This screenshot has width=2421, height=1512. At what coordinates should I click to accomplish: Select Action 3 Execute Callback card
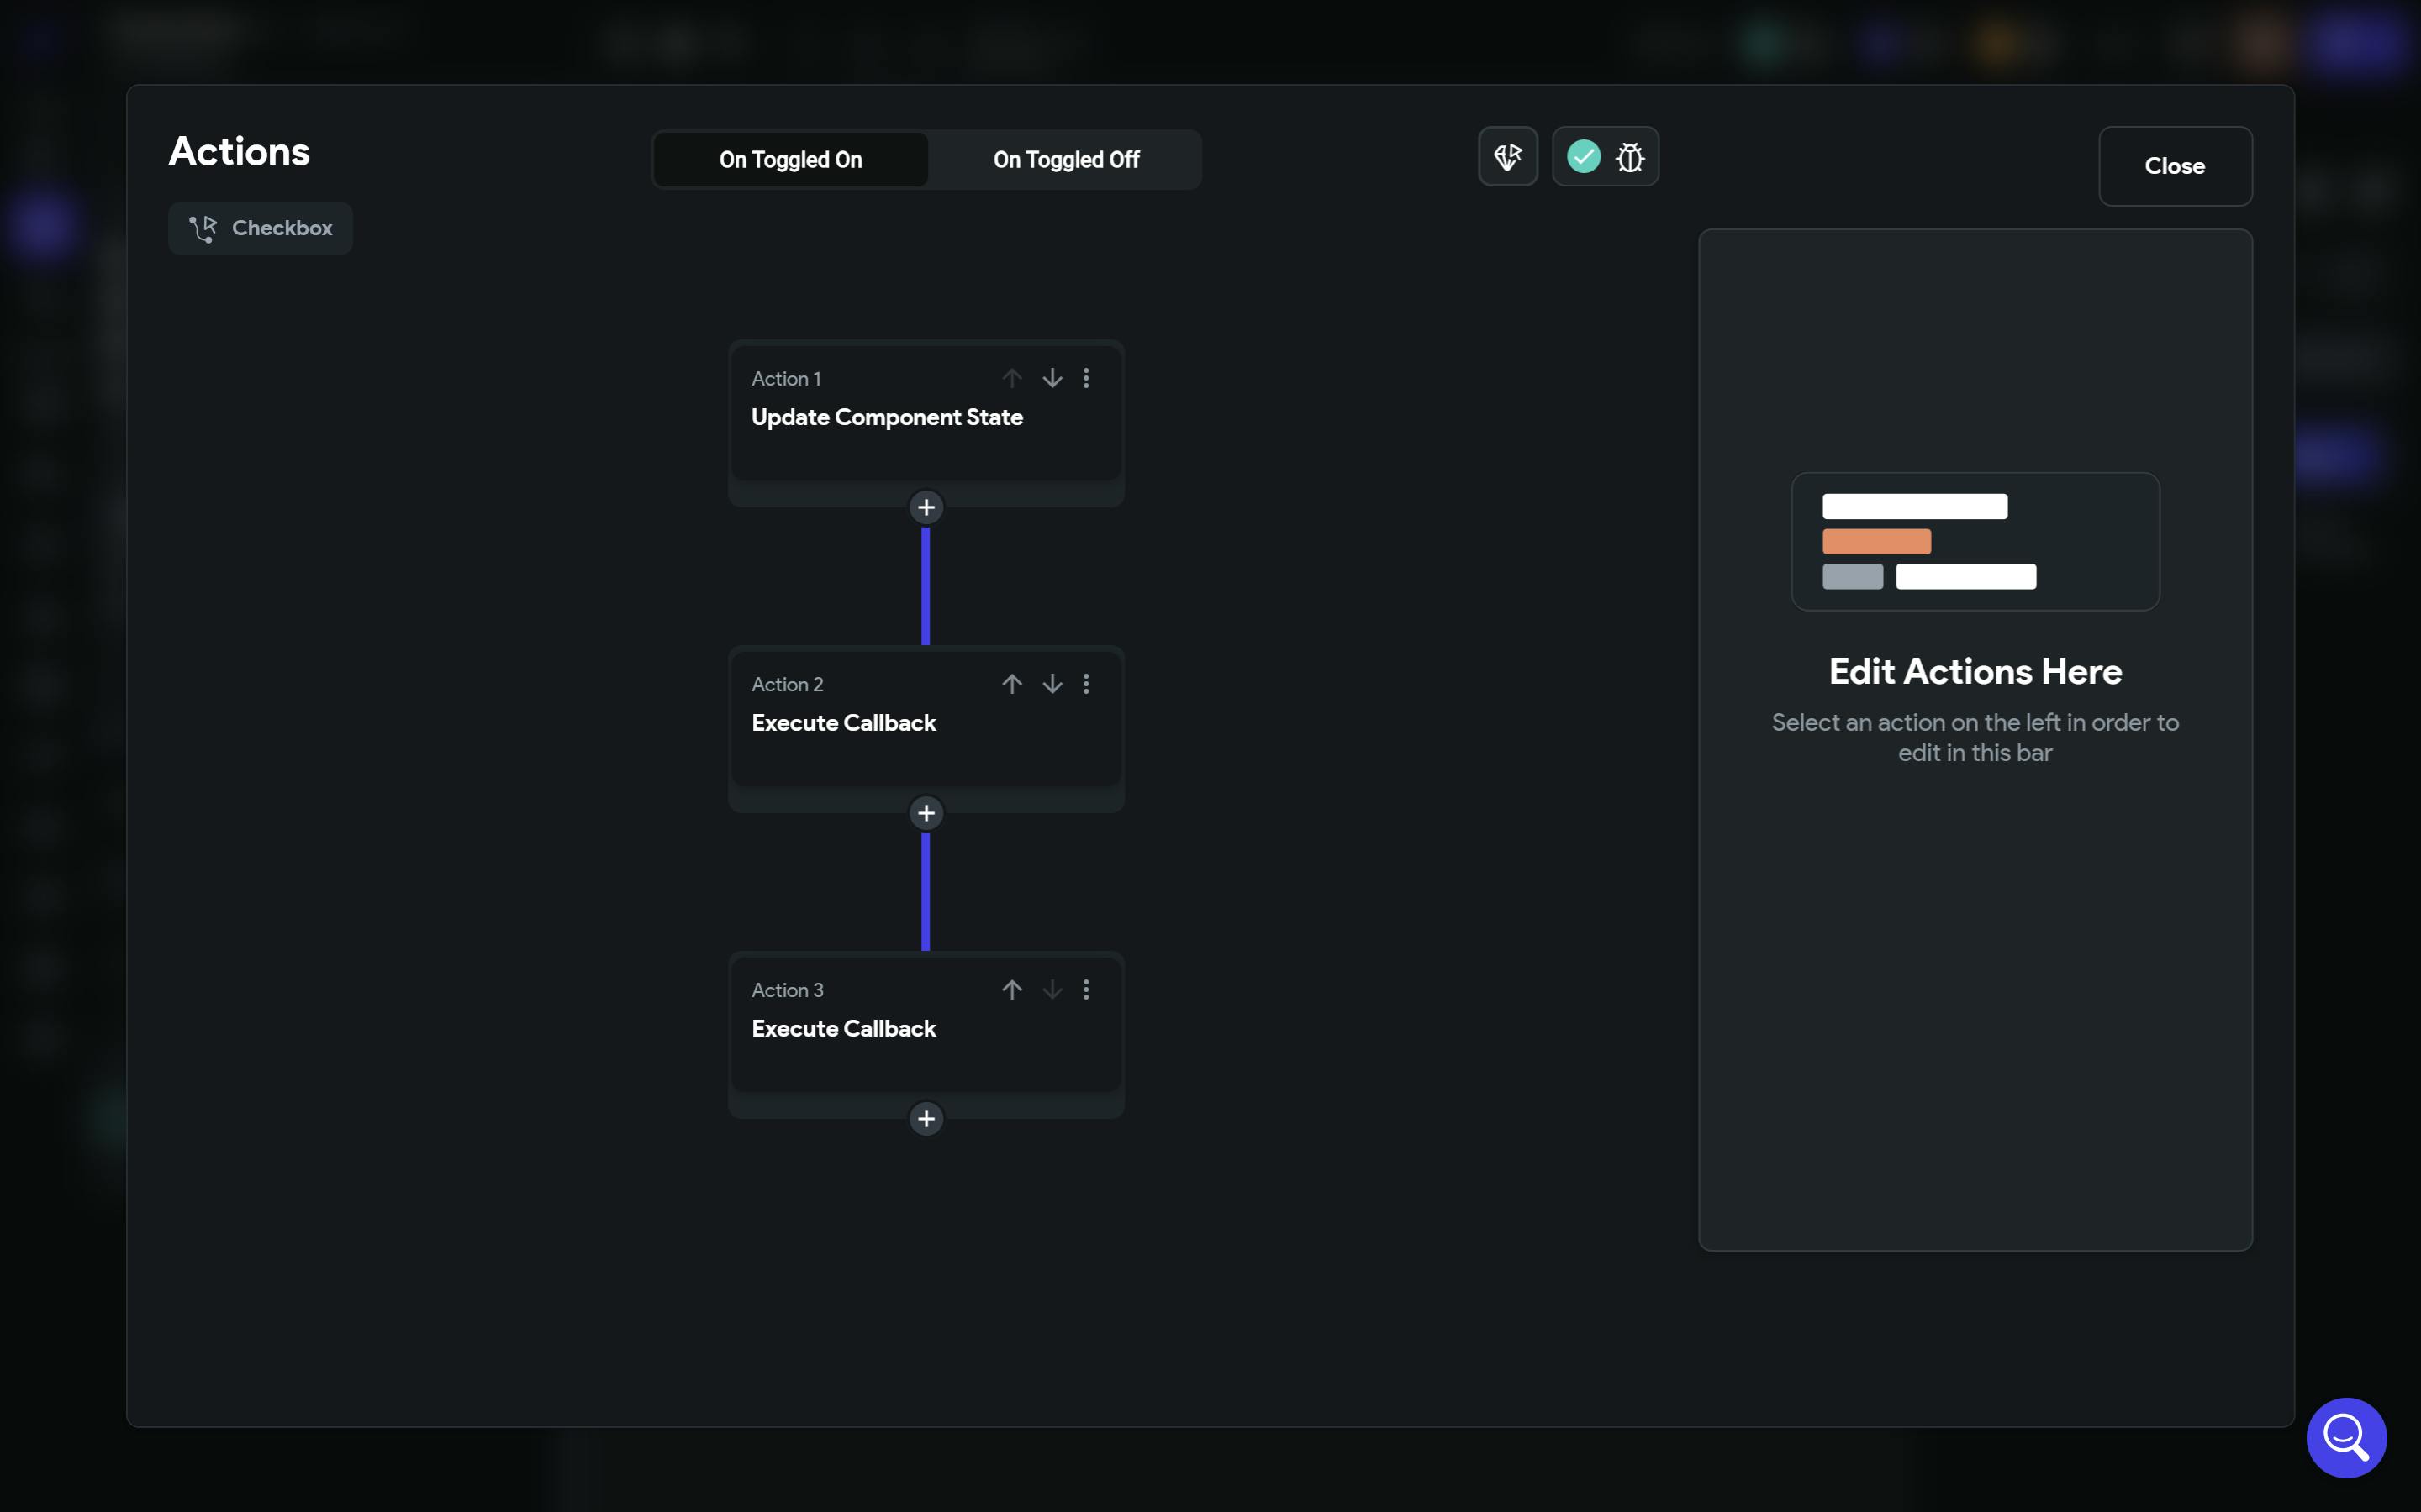click(x=843, y=1029)
